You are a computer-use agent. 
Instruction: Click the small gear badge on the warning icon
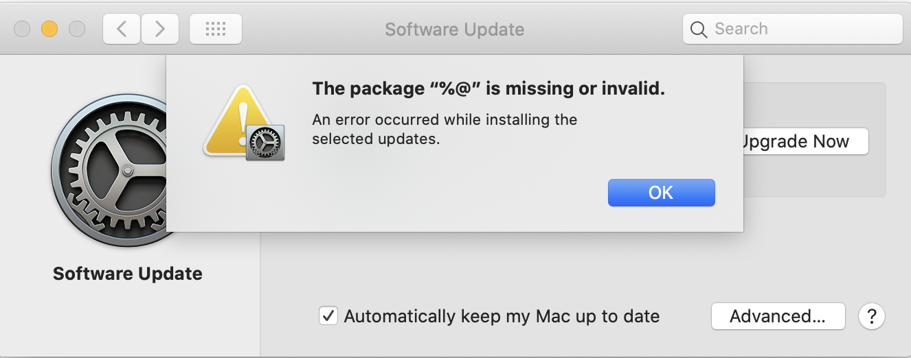(265, 143)
